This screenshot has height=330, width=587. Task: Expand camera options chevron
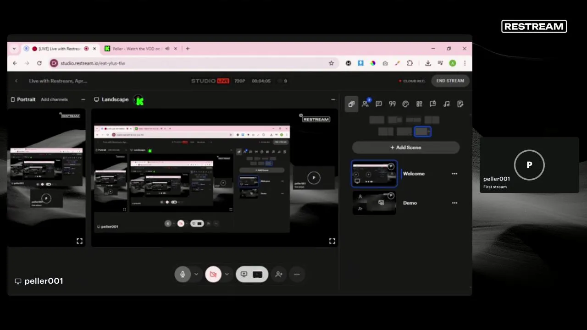(x=227, y=274)
